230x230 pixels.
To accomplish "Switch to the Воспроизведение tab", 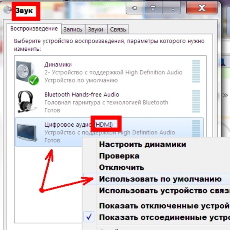I will click(34, 29).
